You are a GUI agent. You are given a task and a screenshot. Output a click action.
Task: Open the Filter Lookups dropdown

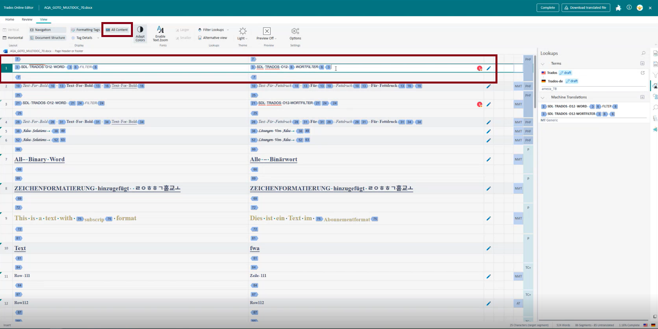pyautogui.click(x=213, y=30)
